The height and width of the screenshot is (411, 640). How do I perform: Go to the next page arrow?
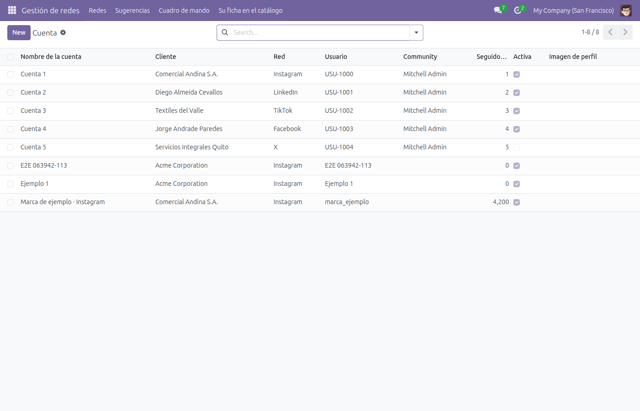(x=625, y=32)
